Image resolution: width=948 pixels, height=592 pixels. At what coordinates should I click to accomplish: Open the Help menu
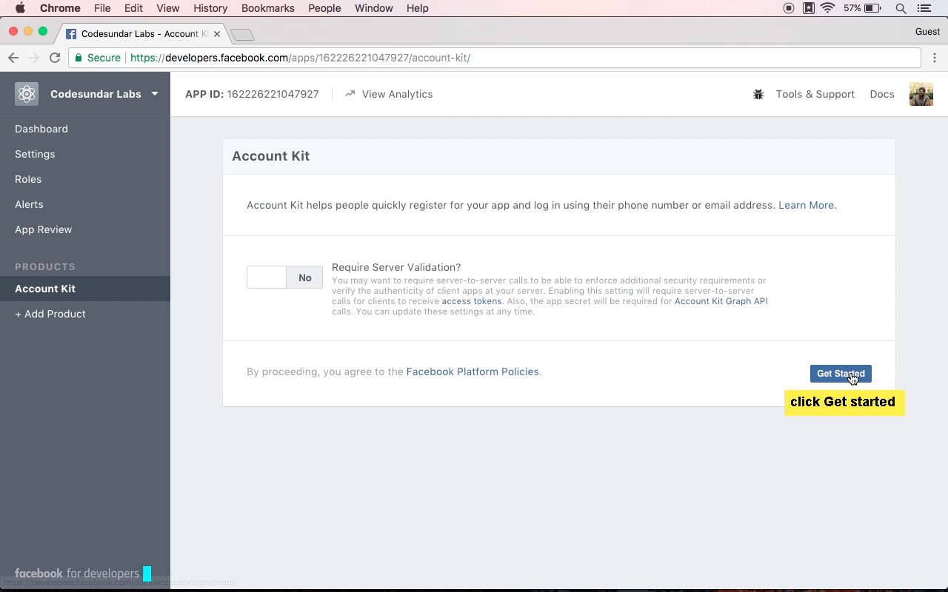tap(418, 8)
